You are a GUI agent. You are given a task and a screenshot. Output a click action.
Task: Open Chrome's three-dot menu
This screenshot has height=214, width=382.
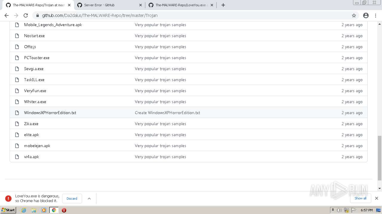click(x=375, y=15)
